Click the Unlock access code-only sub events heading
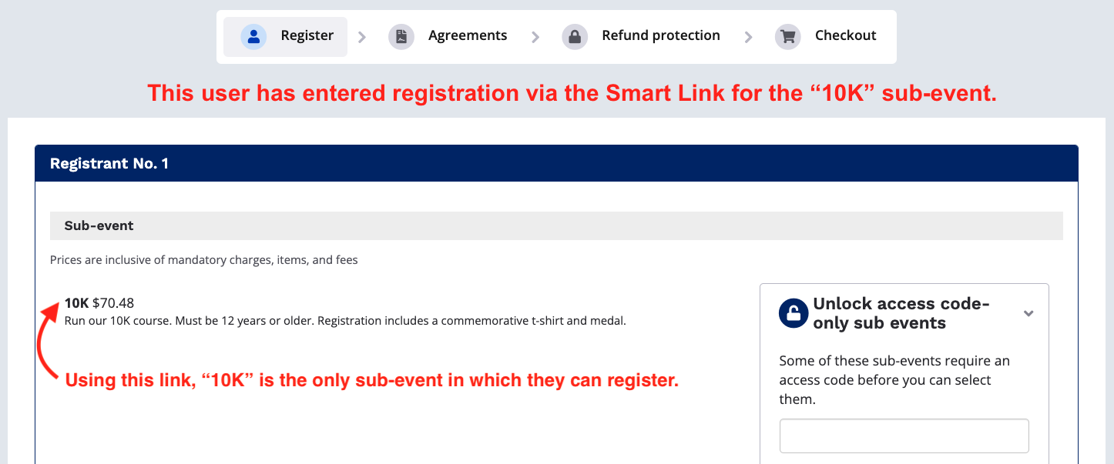The image size is (1114, 464). point(901,313)
